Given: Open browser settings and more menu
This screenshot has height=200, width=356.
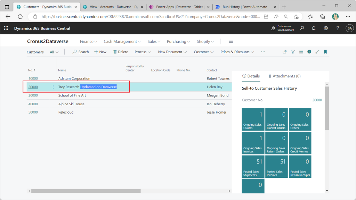Looking at the screenshot, I should tap(348, 17).
